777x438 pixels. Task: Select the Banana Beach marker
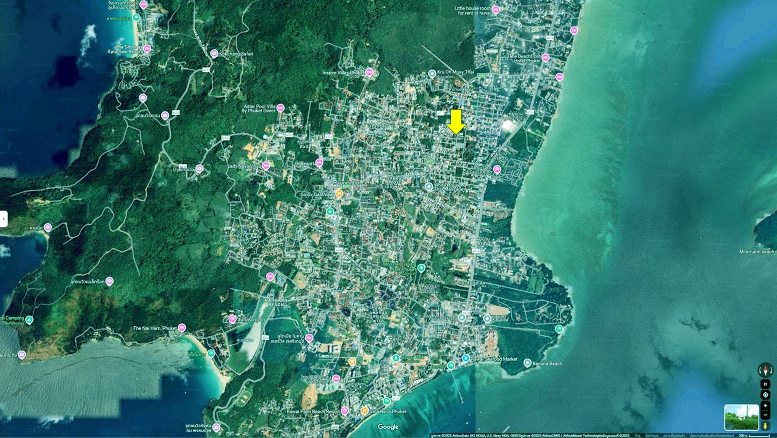coord(527,363)
